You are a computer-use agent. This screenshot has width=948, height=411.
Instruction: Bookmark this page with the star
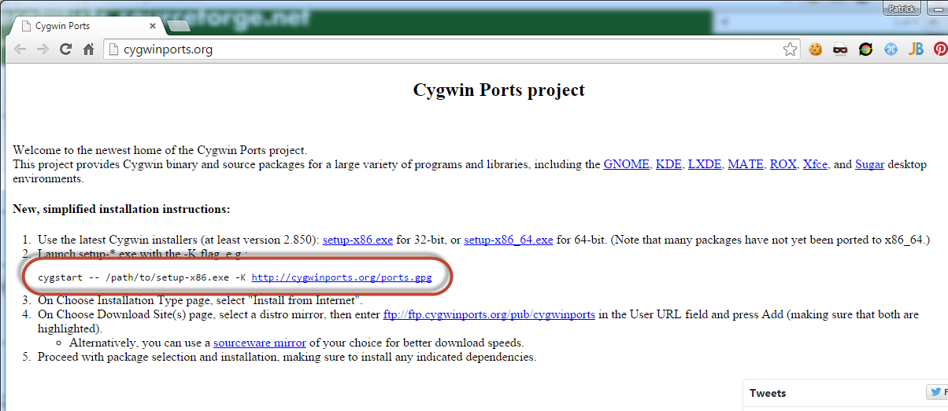(x=791, y=50)
